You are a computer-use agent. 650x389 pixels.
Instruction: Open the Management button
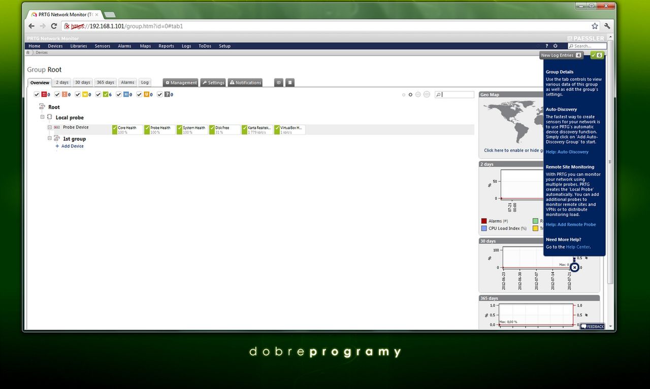click(181, 83)
